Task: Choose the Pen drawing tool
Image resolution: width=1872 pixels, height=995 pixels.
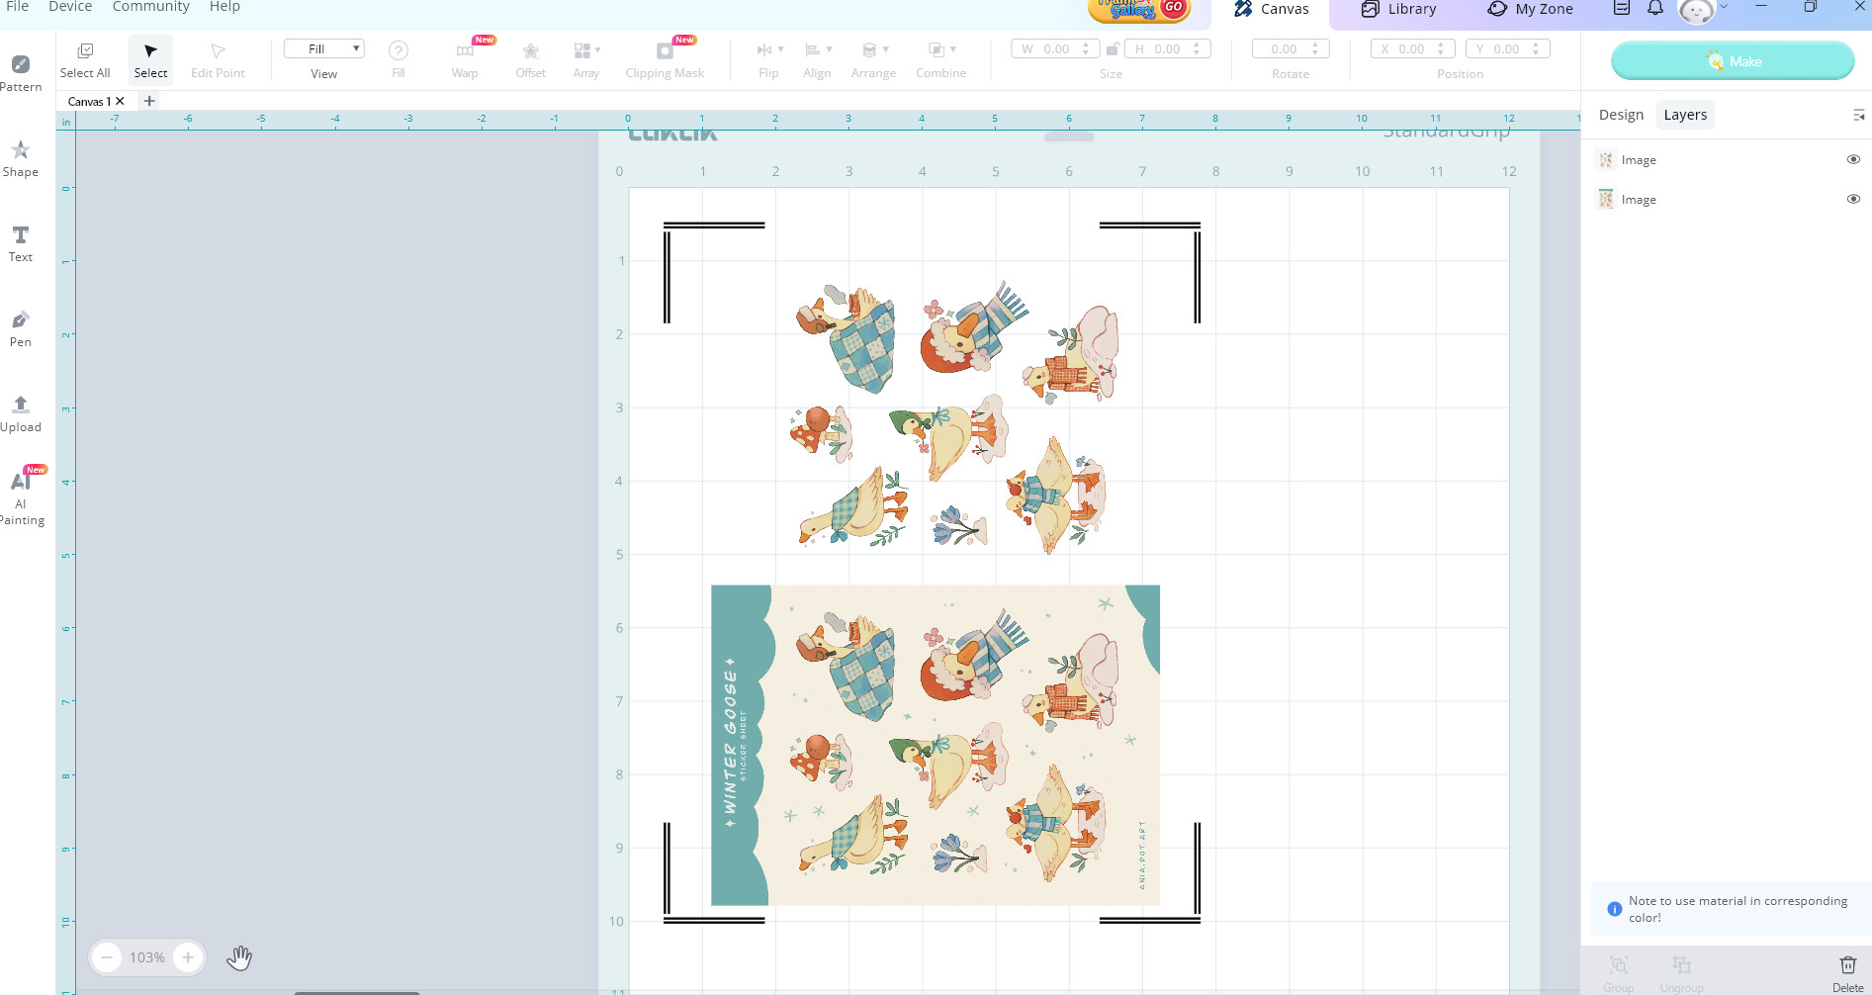Action: point(20,328)
